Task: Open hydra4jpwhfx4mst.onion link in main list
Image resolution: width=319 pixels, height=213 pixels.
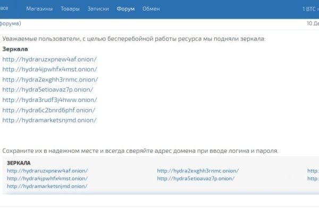Action: (x=49, y=69)
